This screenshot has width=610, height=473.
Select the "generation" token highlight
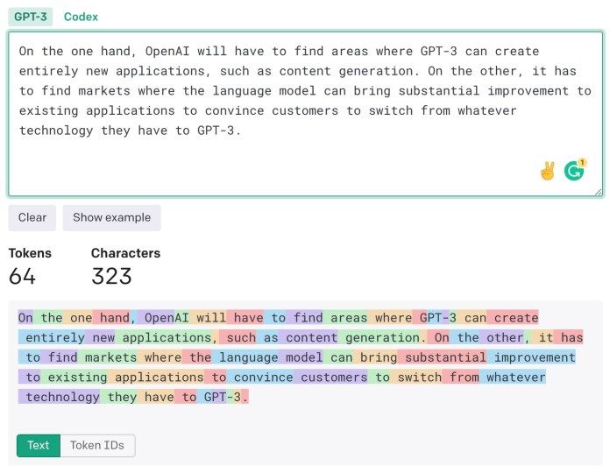(383, 337)
